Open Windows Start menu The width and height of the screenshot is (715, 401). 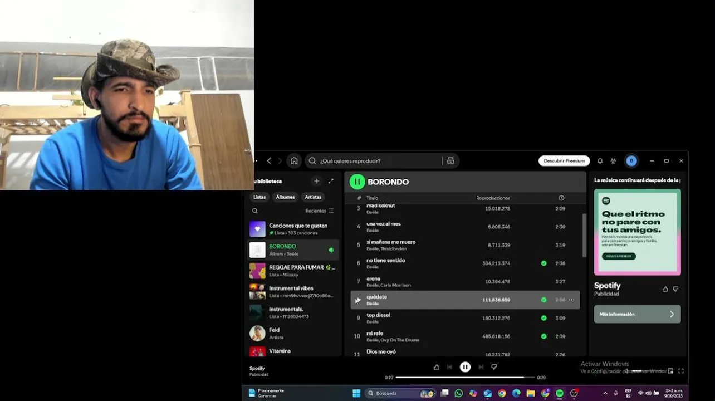(x=356, y=393)
